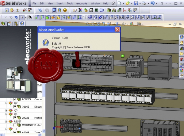Open the clipboard Property panel tab
184x136 pixels.
point(9,23)
